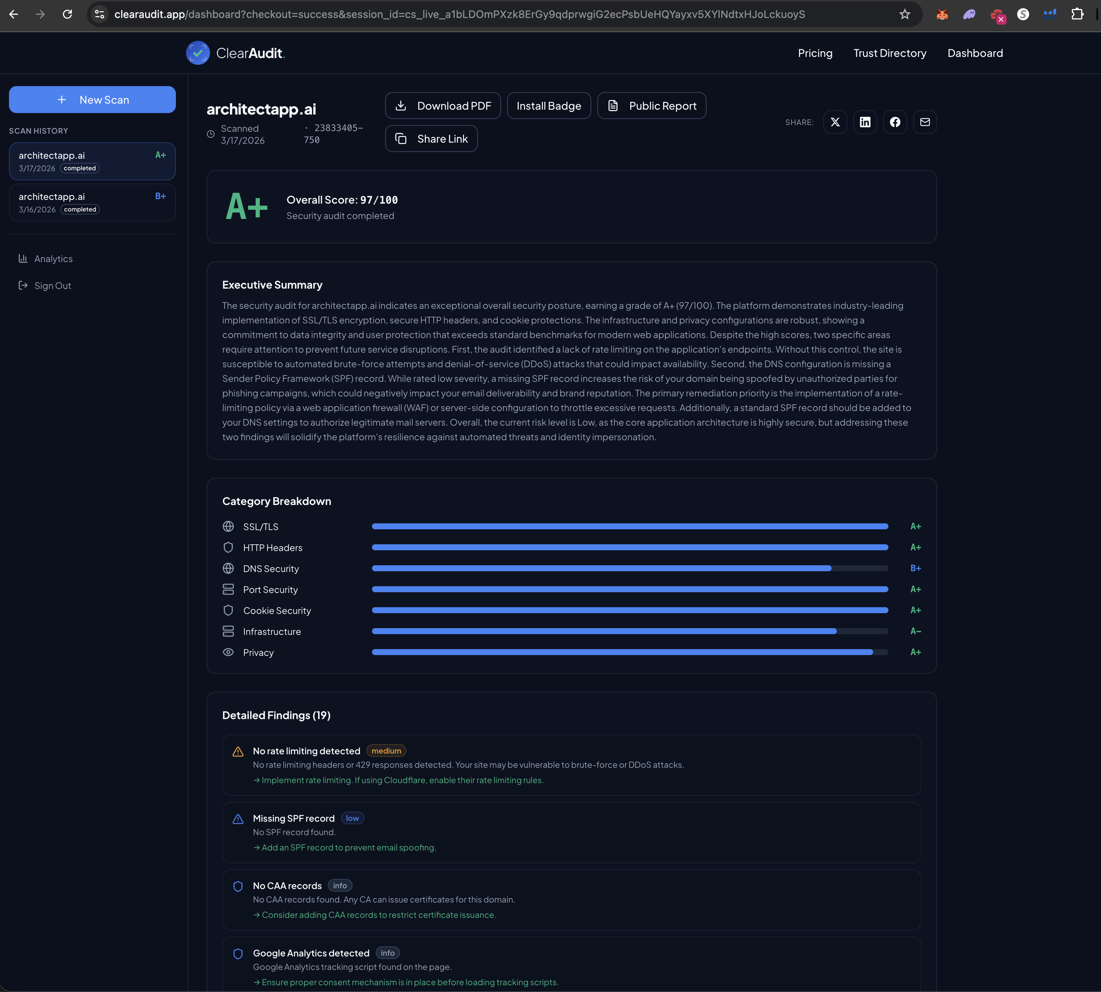This screenshot has height=992, width=1101.
Task: Share the report on Facebook
Action: [895, 122]
